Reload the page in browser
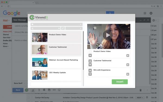163x102 pixels. [x=8, y=6]
